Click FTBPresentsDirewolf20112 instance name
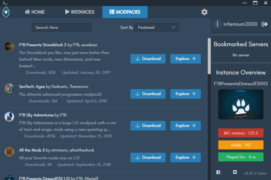271x180 pixels. [x=241, y=84]
